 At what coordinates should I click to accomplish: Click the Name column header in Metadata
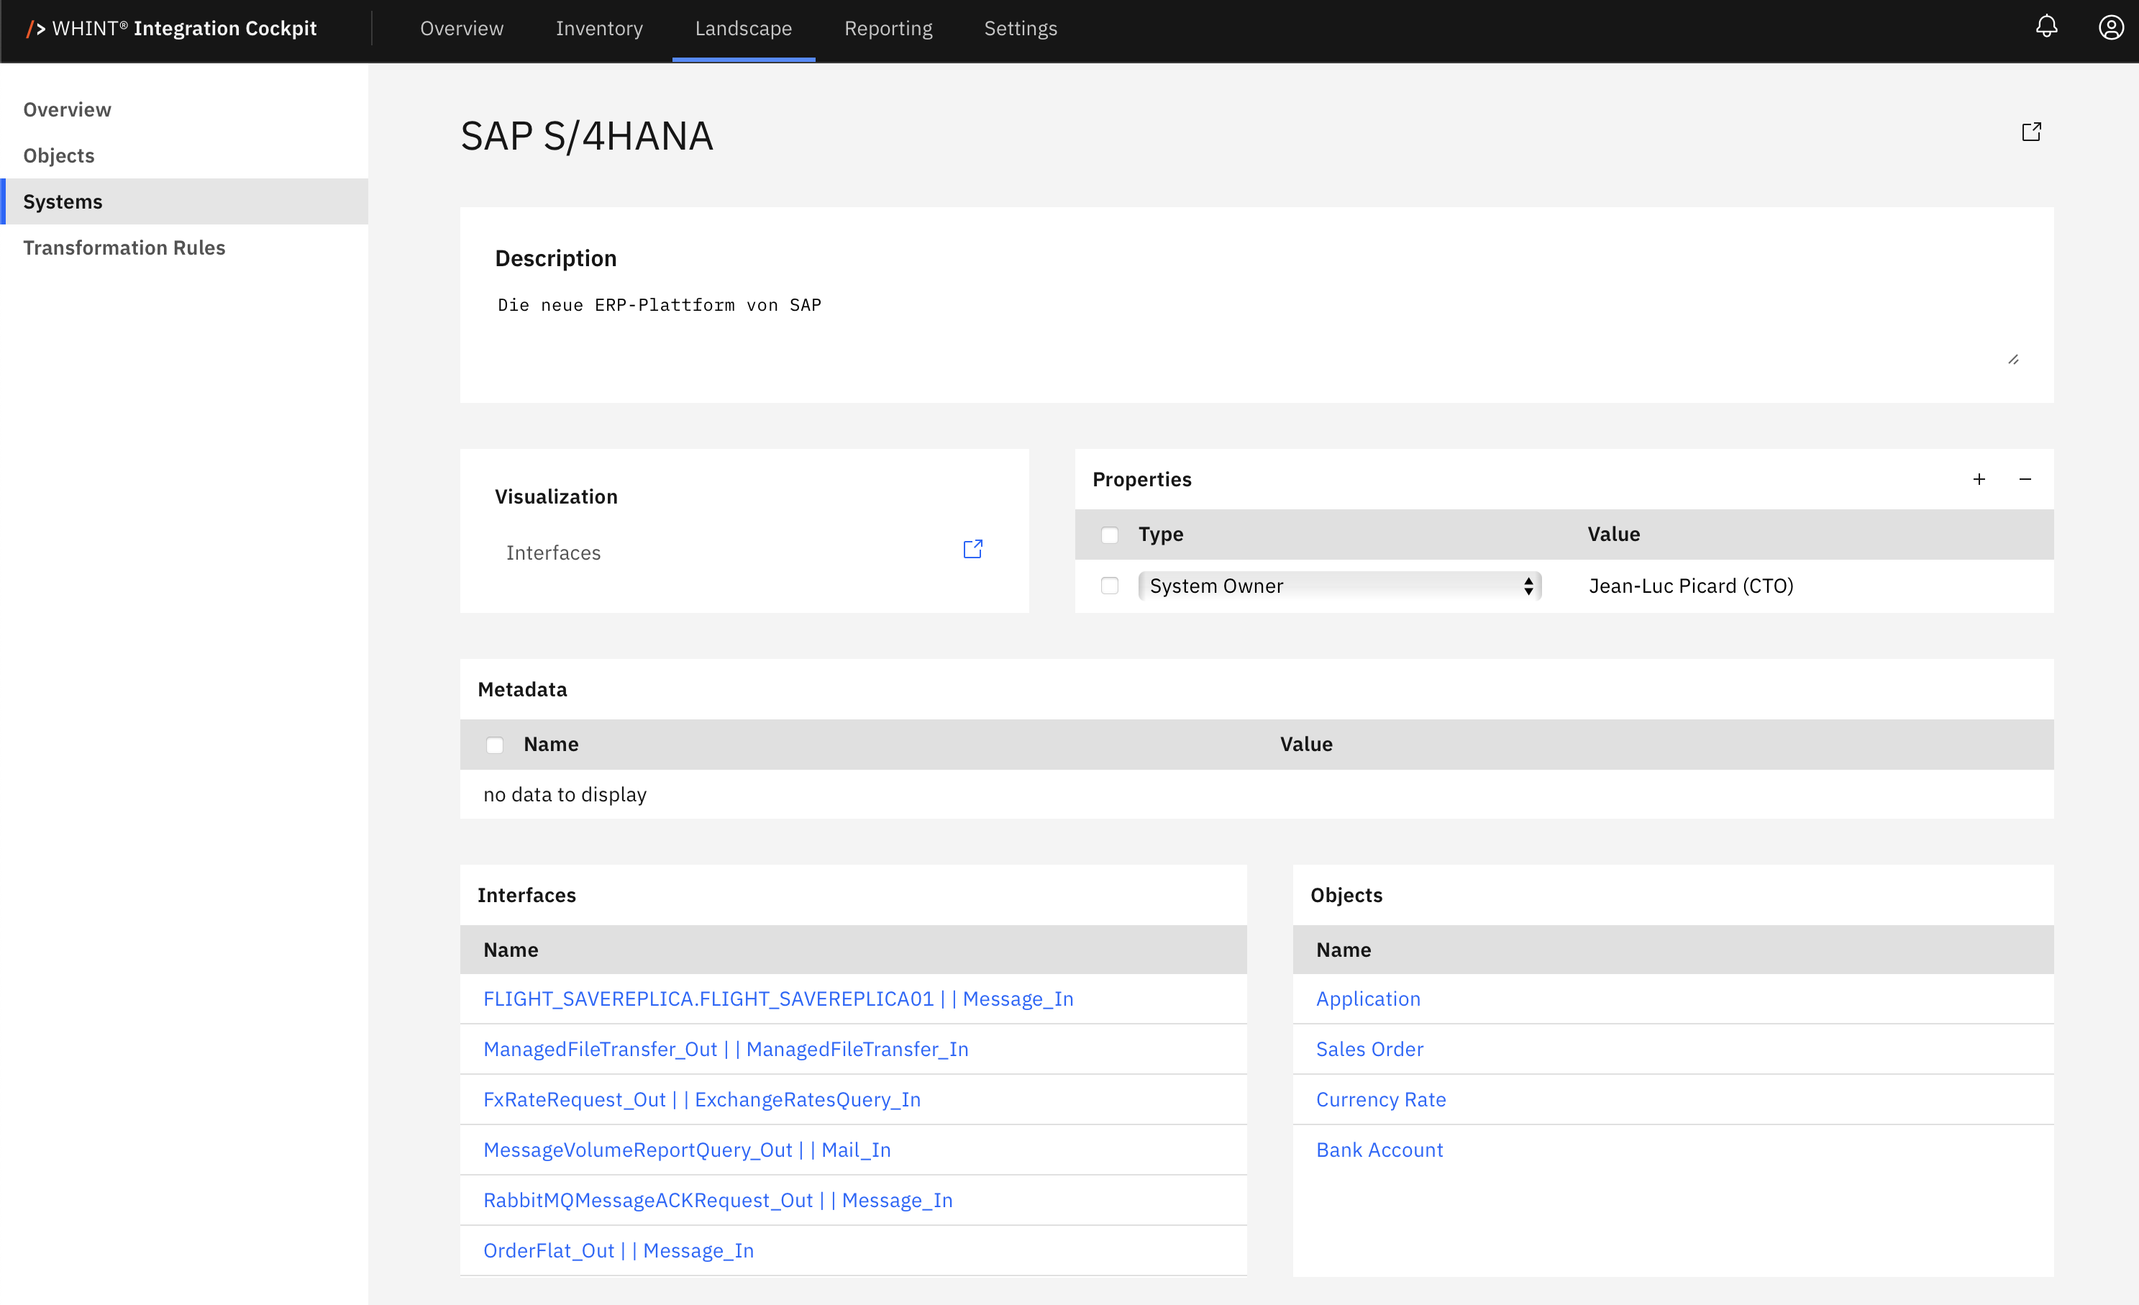point(550,744)
